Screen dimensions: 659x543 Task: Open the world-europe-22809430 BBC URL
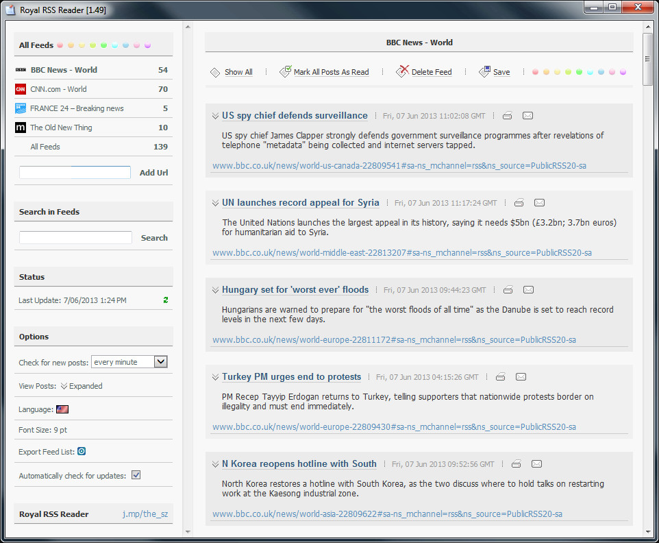(394, 427)
